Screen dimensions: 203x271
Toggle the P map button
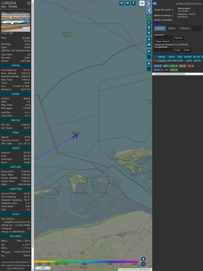[149, 51]
